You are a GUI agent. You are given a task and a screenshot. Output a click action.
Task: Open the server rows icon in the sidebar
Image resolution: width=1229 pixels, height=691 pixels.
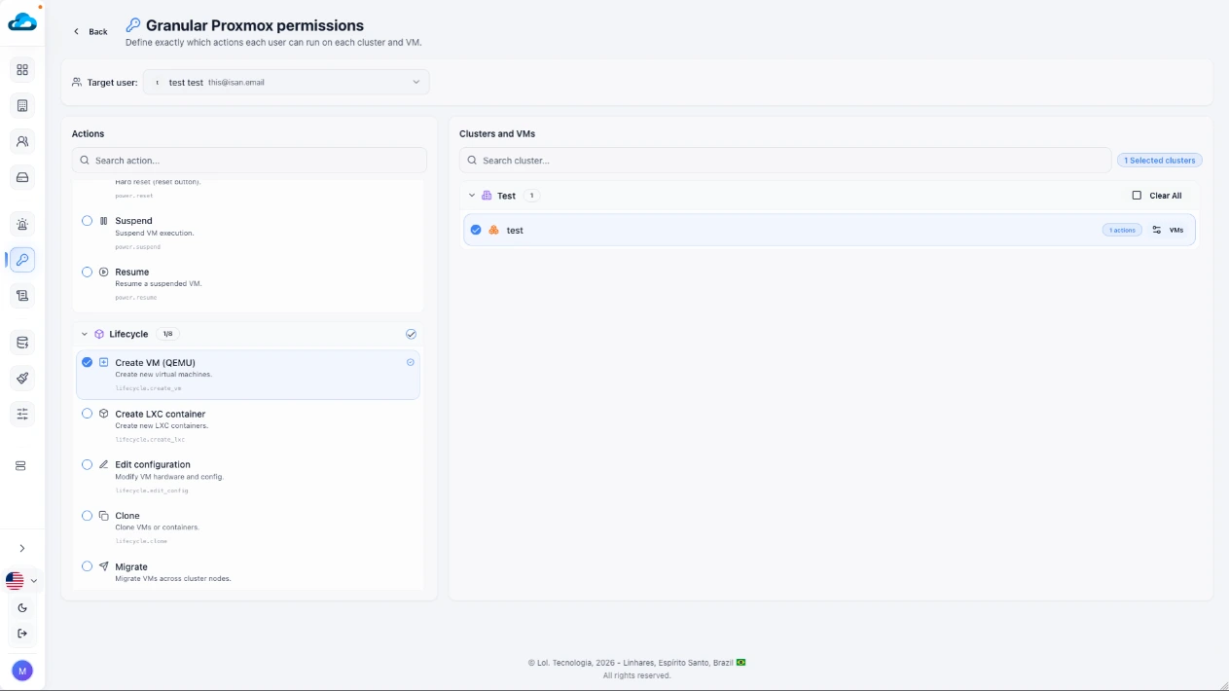pyautogui.click(x=21, y=466)
